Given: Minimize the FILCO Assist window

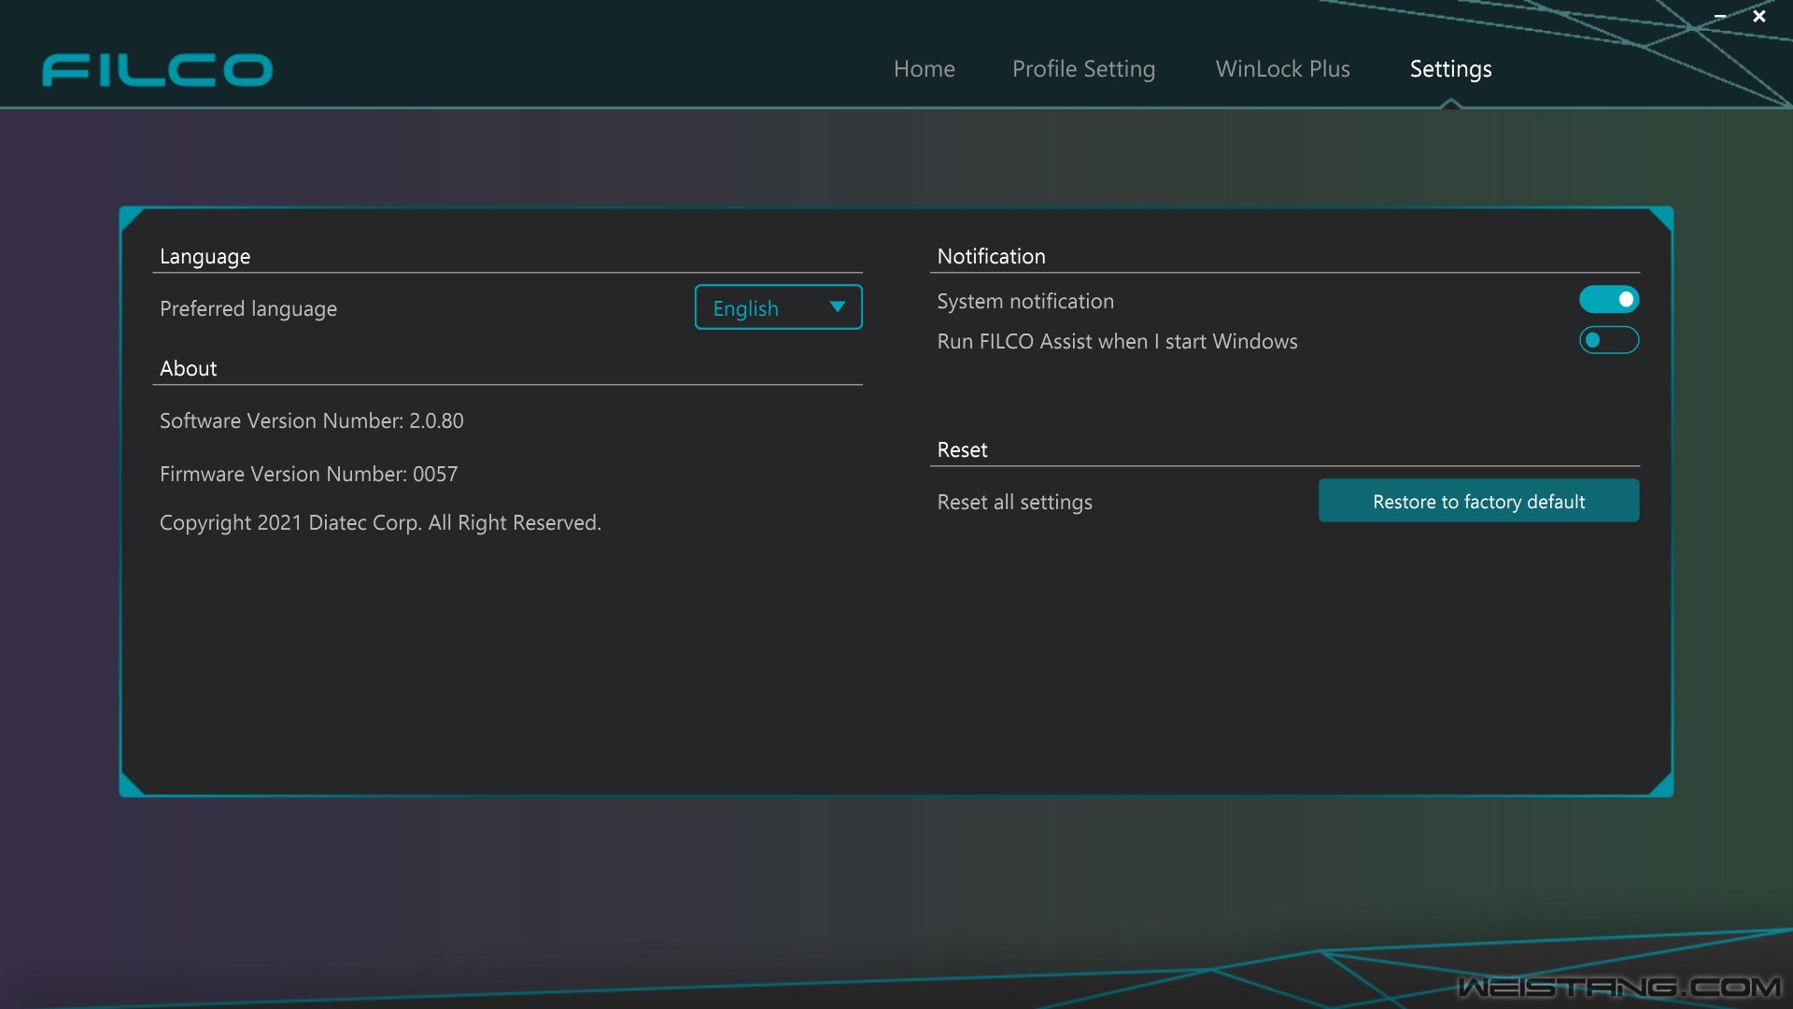Looking at the screenshot, I should tap(1720, 16).
